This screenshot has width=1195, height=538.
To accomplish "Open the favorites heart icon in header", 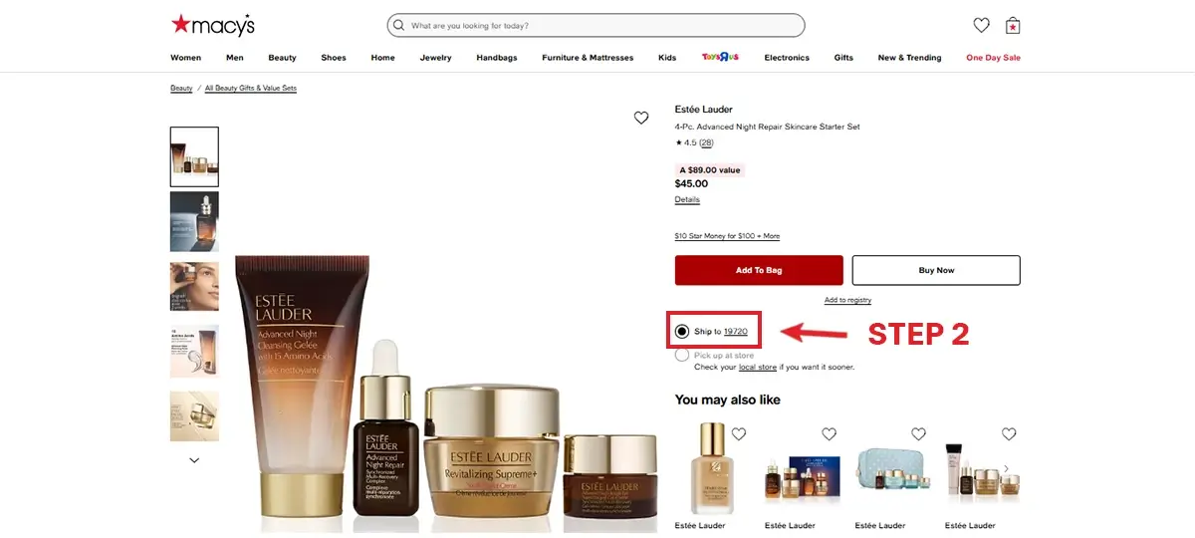I will tap(981, 25).
